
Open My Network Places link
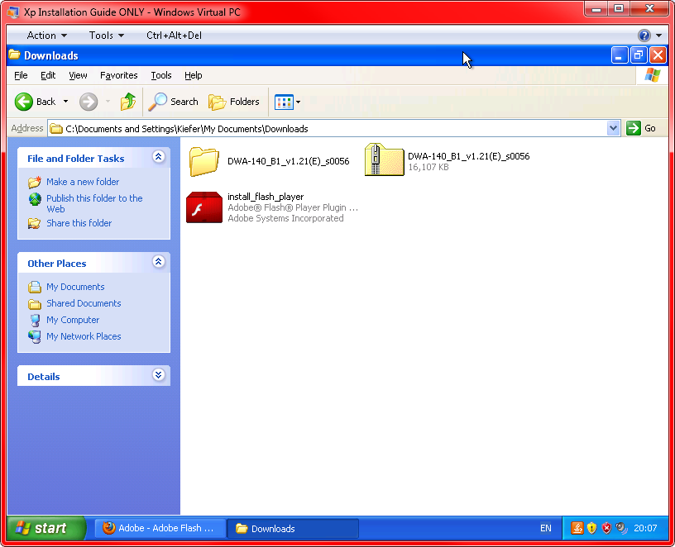pos(84,336)
